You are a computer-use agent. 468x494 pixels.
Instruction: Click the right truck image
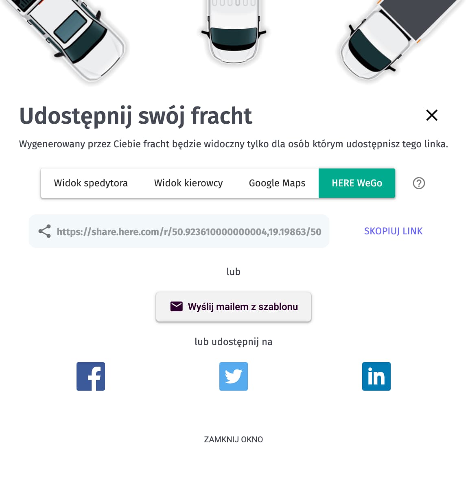coord(401,39)
